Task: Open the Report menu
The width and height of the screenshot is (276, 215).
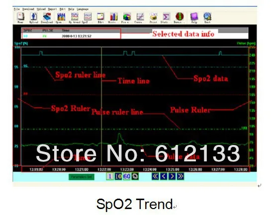Action: click(x=52, y=9)
